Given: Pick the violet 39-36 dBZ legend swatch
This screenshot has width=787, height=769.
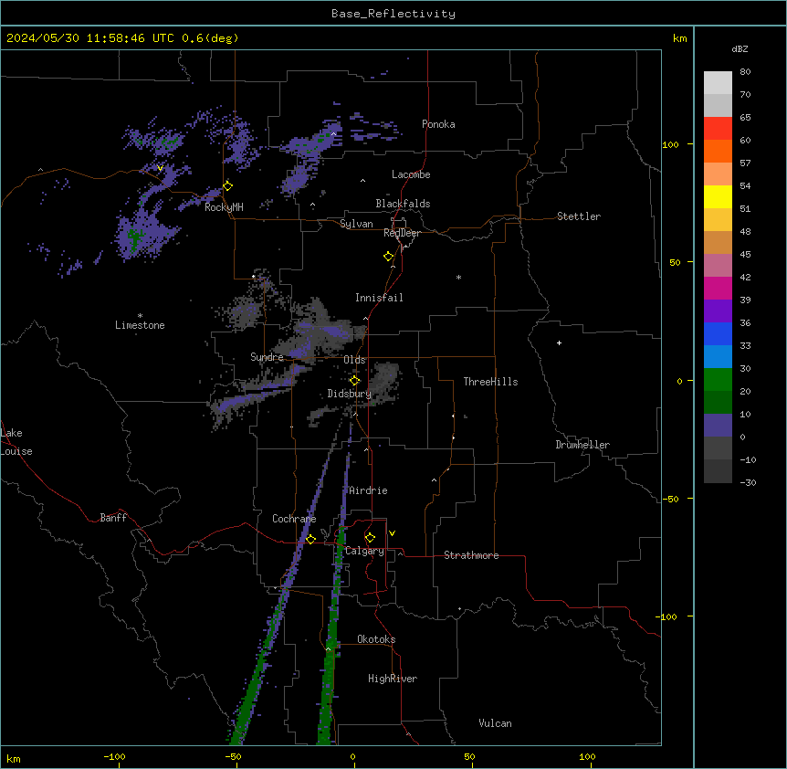Looking at the screenshot, I should coord(718,311).
